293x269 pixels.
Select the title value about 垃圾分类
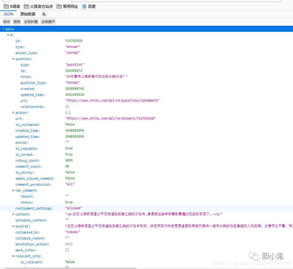click(x=96, y=76)
